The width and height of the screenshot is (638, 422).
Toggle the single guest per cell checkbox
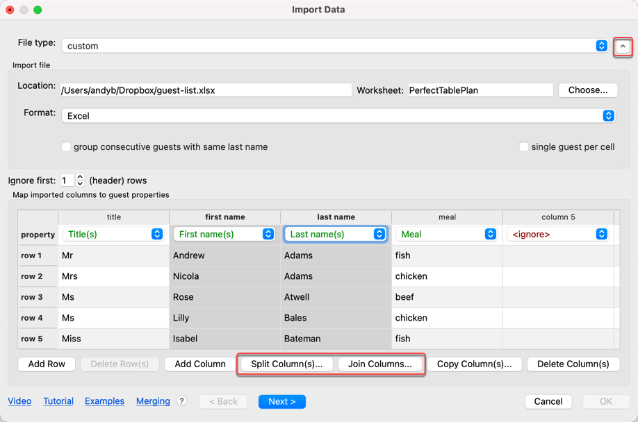click(524, 147)
